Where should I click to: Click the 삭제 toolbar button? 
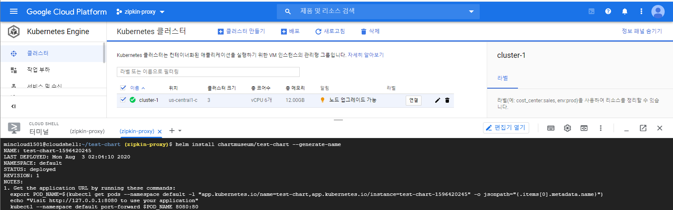[x=370, y=31]
